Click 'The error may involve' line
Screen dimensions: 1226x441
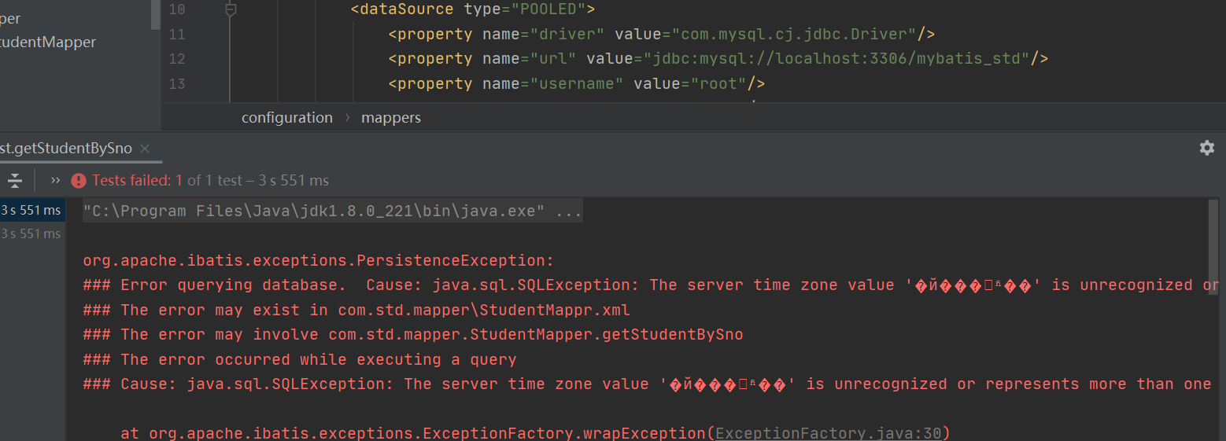click(413, 335)
